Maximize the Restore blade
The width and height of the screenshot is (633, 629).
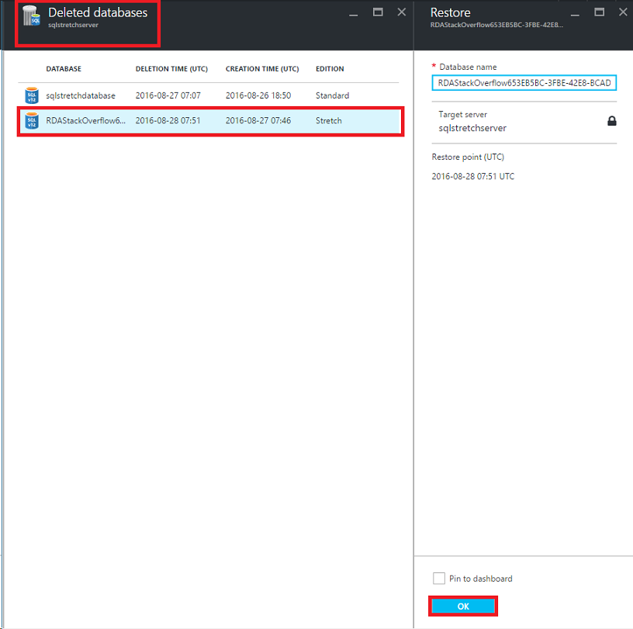tap(599, 12)
